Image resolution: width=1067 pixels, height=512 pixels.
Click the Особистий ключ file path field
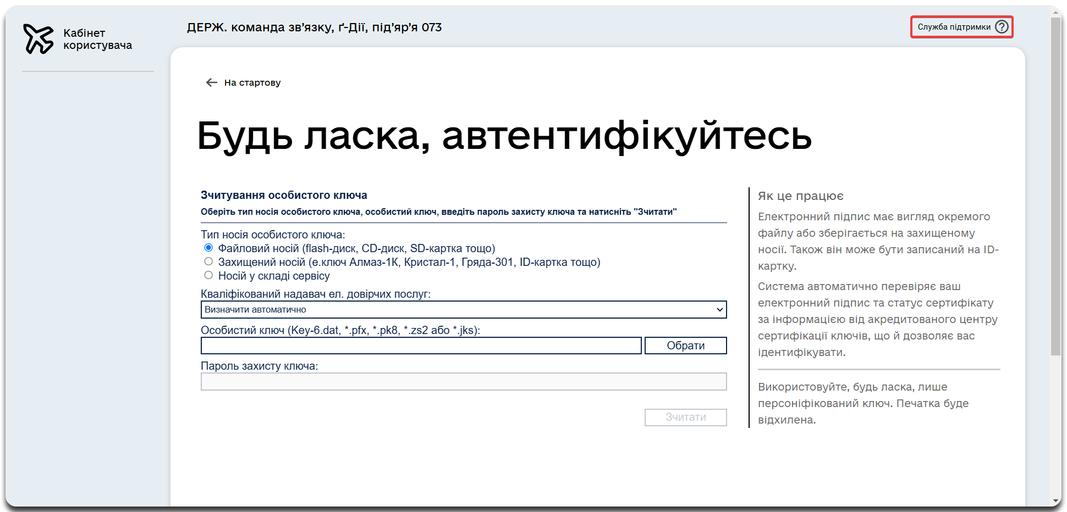click(x=421, y=346)
